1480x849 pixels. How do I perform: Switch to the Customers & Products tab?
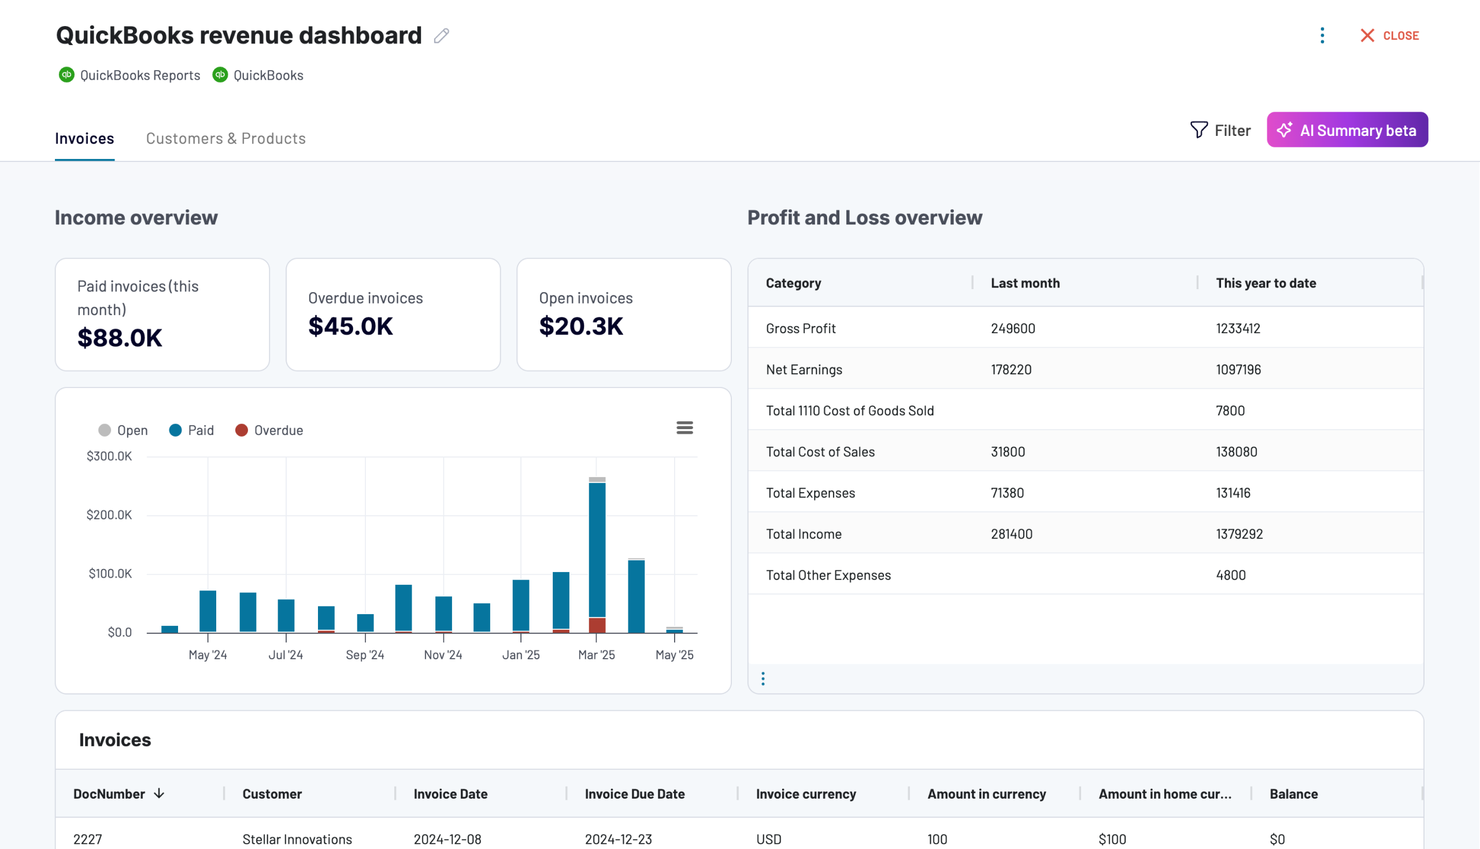pyautogui.click(x=225, y=138)
